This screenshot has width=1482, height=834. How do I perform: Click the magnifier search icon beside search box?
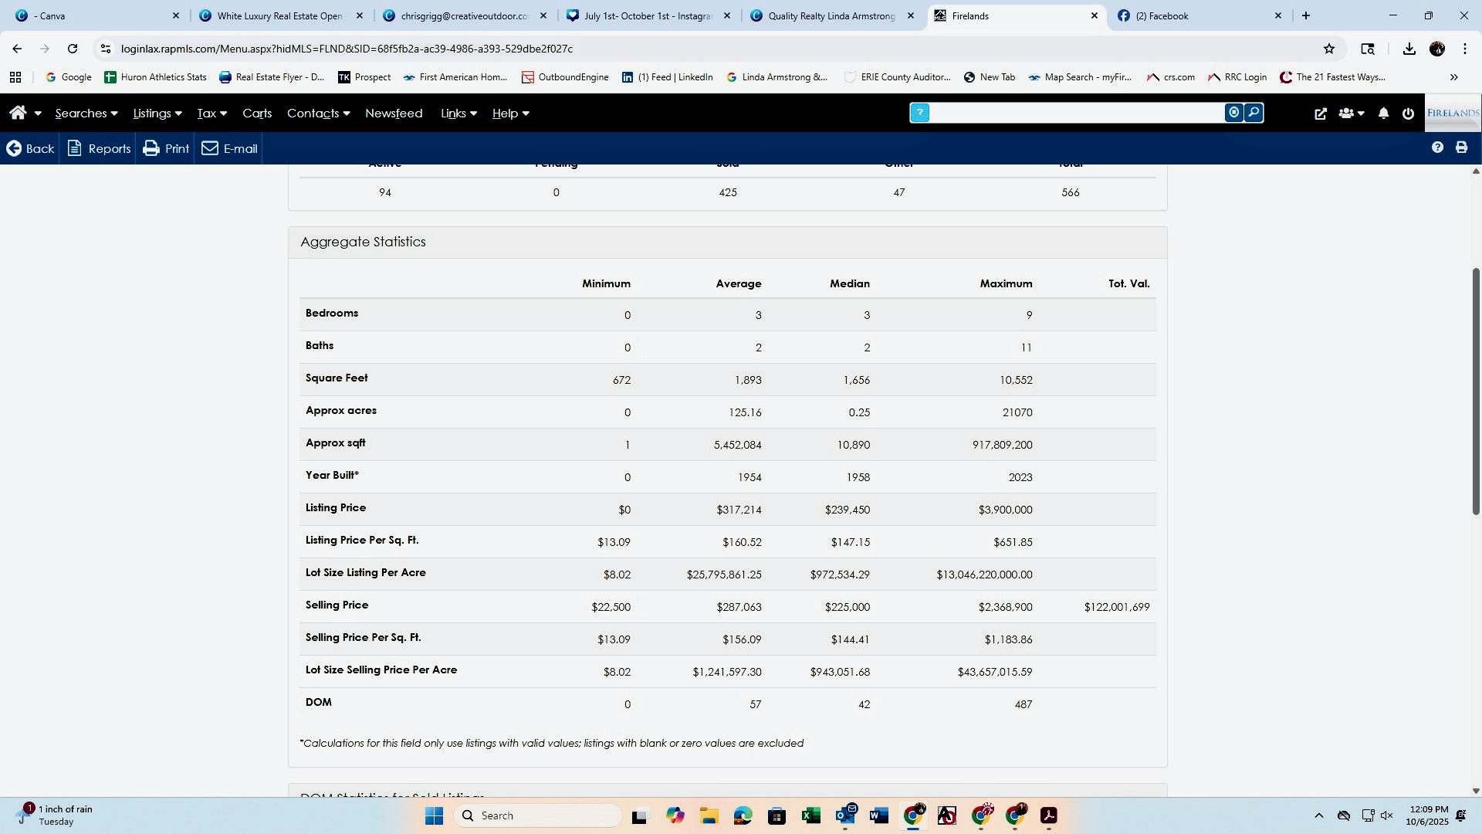[1254, 113]
